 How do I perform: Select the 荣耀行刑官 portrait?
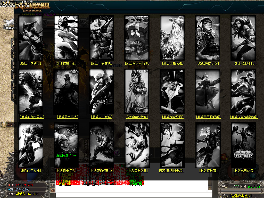tap(102, 145)
